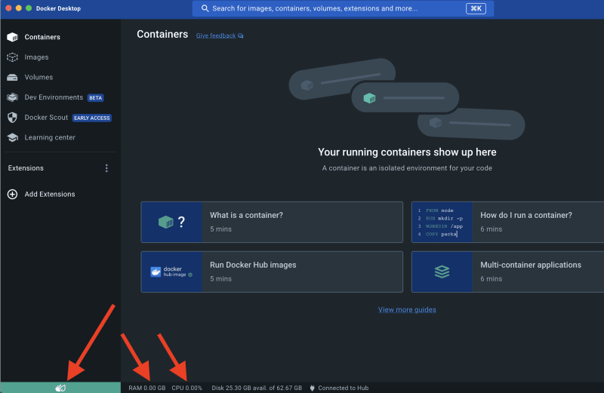Click the macOS yellow minimize window button

[18, 8]
